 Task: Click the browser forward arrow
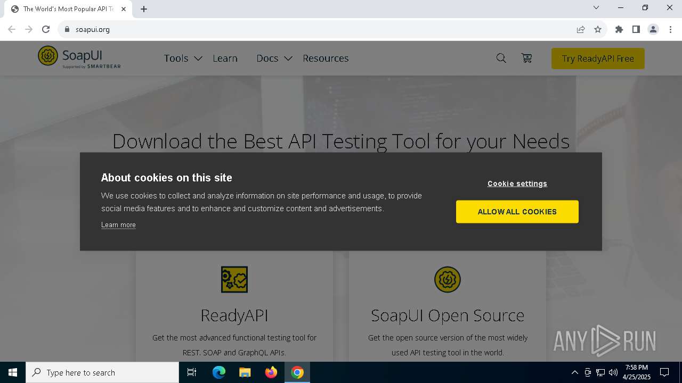coord(29,29)
